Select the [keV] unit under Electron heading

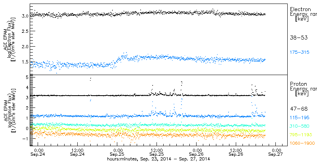[302, 19]
